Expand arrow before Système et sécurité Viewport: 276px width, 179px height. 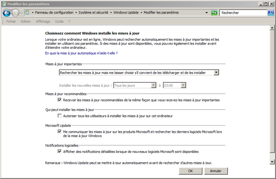[x=76, y=13]
